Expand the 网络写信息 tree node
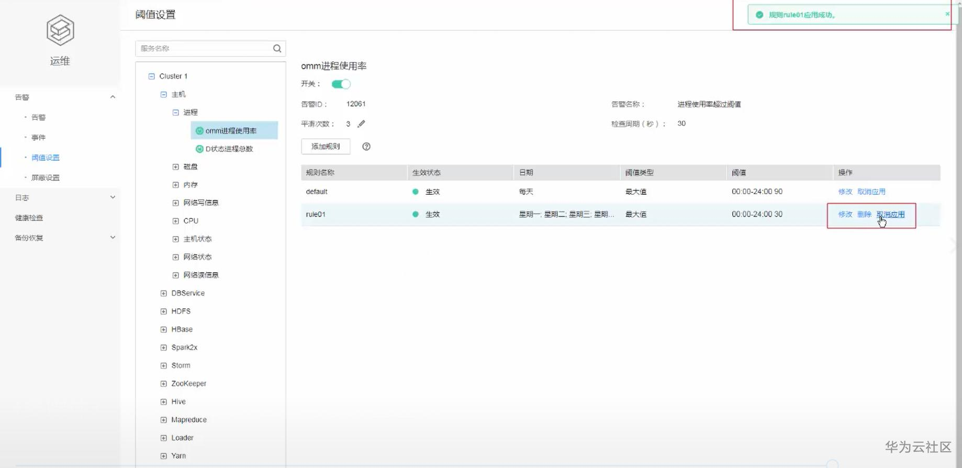The height and width of the screenshot is (468, 962). point(175,203)
